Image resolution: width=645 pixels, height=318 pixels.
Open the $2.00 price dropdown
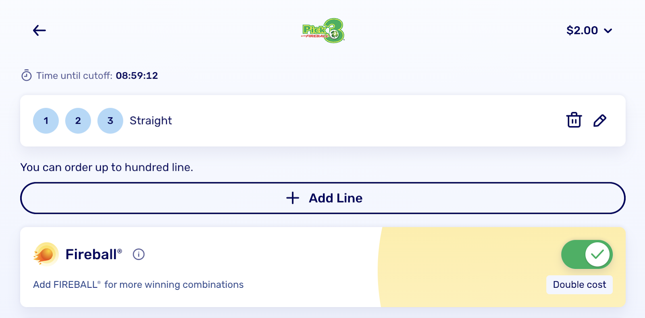pyautogui.click(x=582, y=31)
